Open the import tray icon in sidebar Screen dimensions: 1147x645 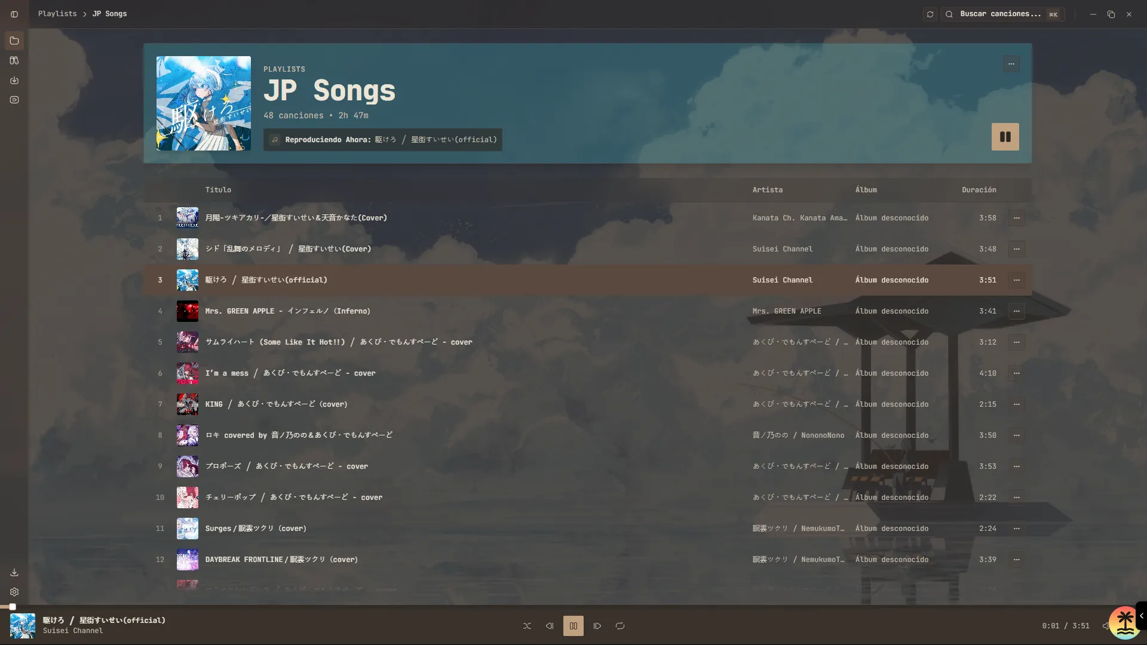(x=14, y=80)
